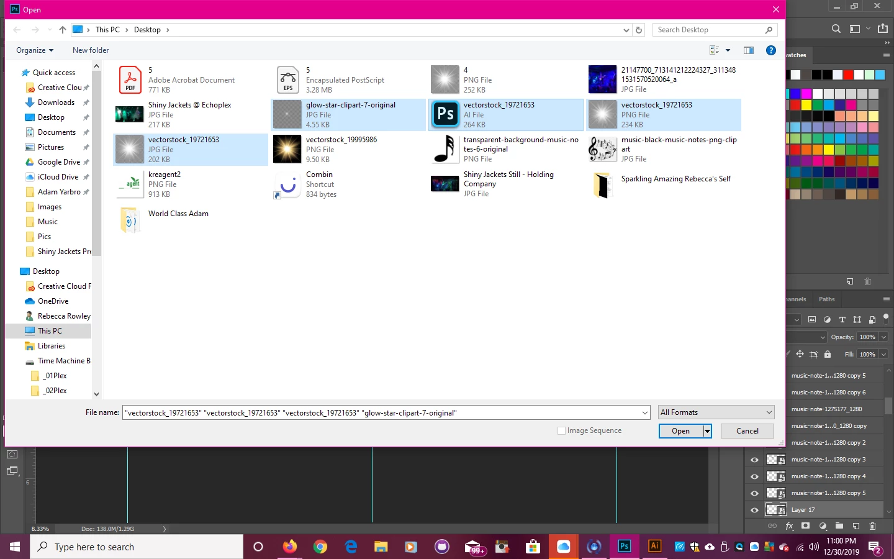
Task: Click the Photoshop search magnifier icon
Action: (x=836, y=29)
